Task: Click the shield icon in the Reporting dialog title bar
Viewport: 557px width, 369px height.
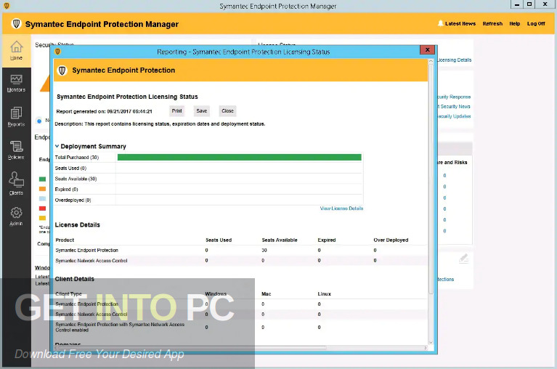Action: click(57, 52)
